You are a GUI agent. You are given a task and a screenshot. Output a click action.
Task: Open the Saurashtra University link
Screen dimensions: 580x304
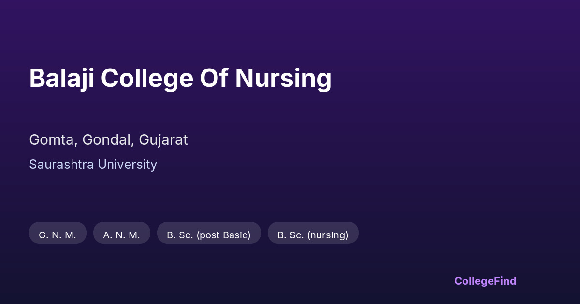[x=93, y=165]
